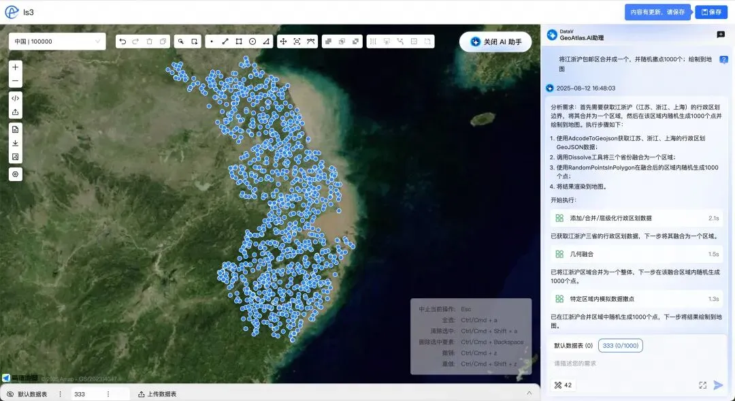735x401 pixels.
Task: Select the draw line tool
Action: [225, 42]
